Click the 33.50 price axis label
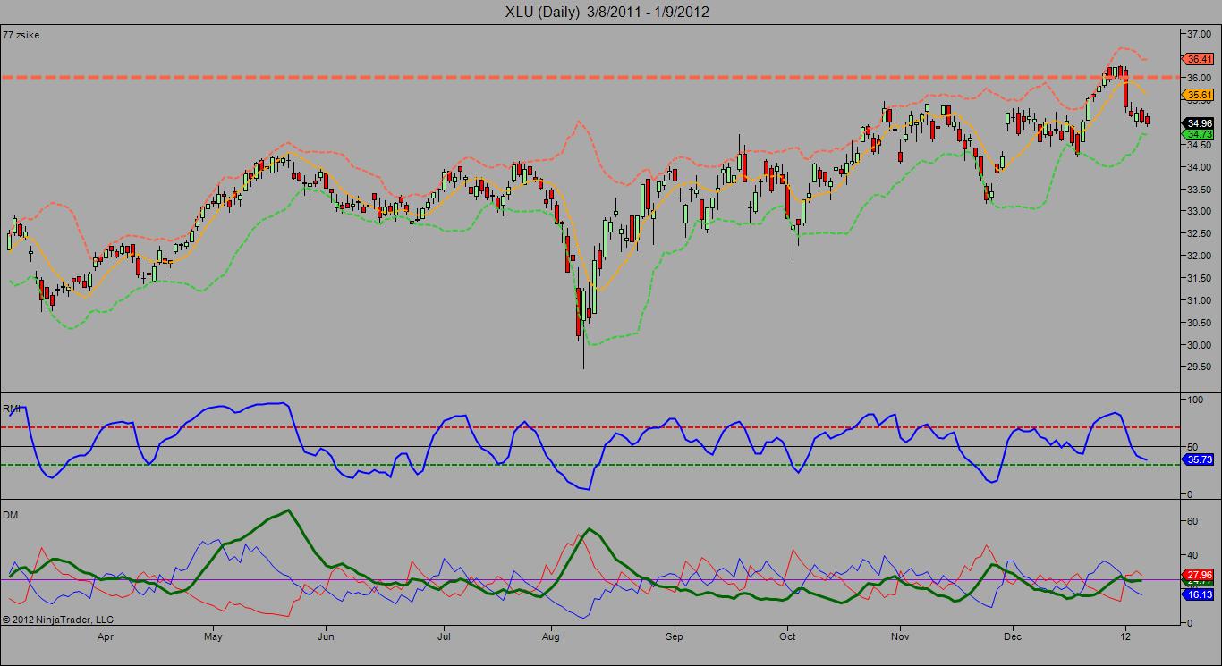 tap(1199, 190)
